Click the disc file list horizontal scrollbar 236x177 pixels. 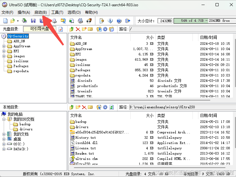pos(142,100)
